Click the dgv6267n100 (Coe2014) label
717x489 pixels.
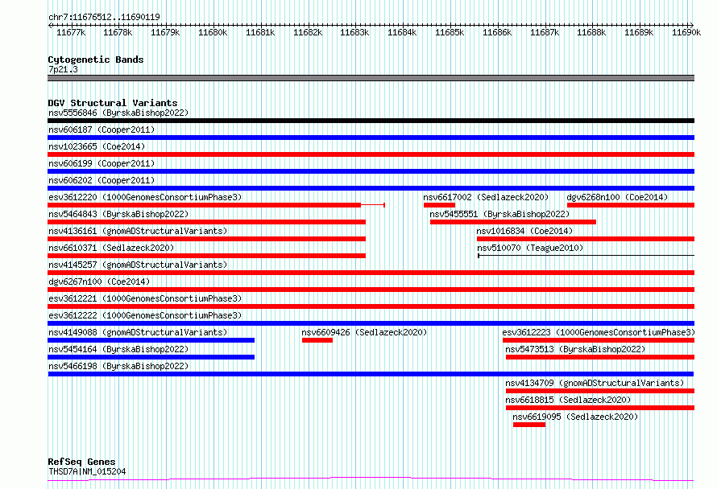click(x=99, y=281)
